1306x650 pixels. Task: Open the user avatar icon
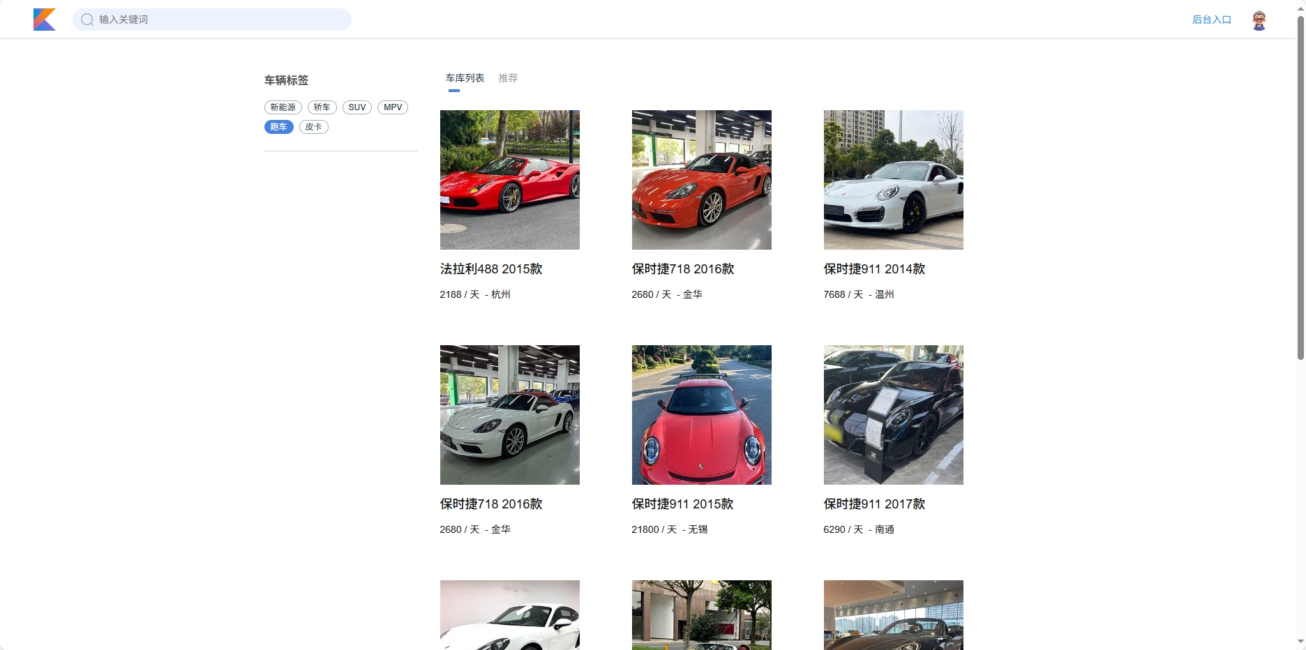(x=1259, y=20)
